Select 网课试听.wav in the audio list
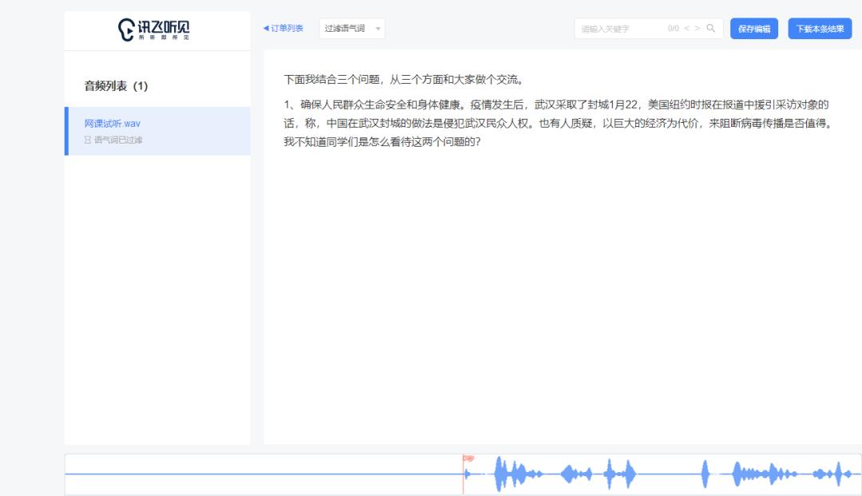Image resolution: width=862 pixels, height=496 pixels. 111,124
